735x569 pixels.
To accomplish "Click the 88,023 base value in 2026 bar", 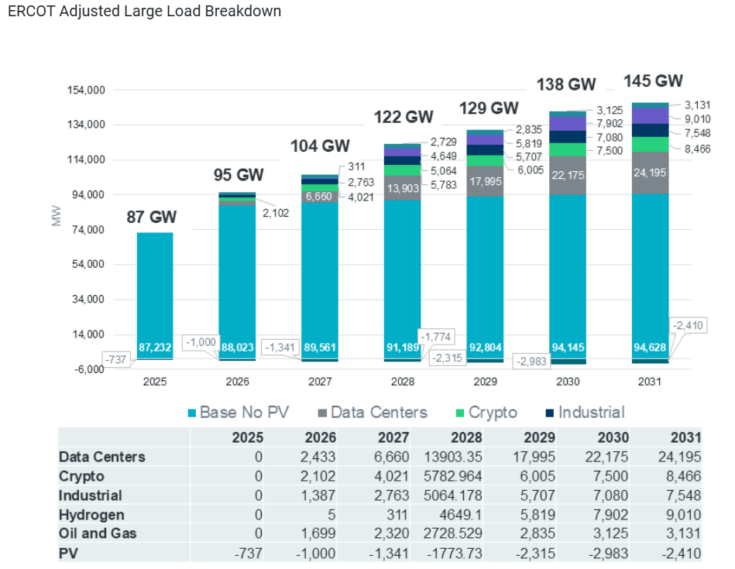I will 237,348.
